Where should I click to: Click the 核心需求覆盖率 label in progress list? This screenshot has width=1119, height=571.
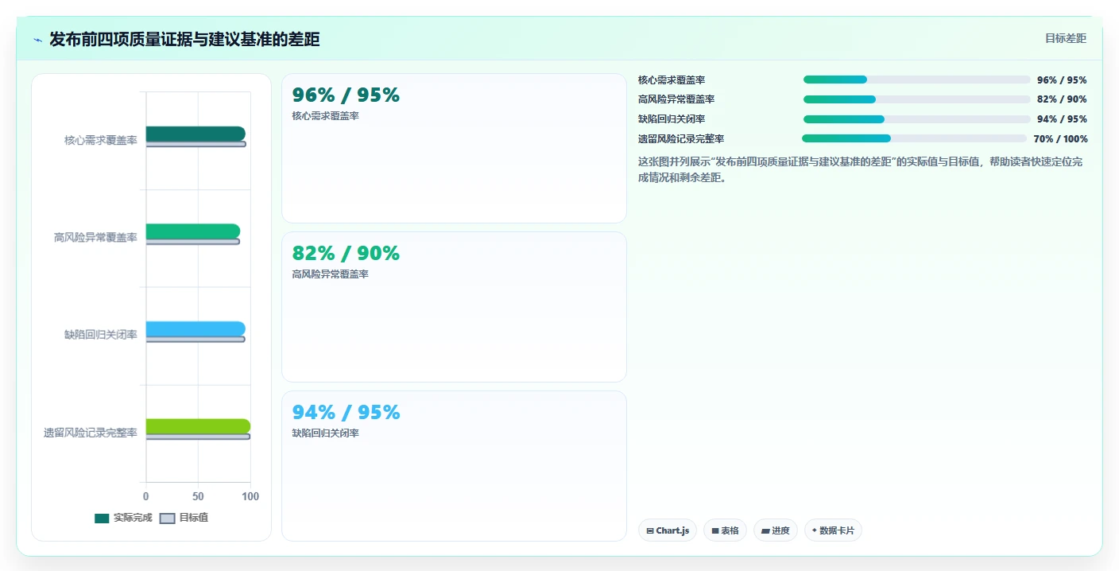point(672,80)
